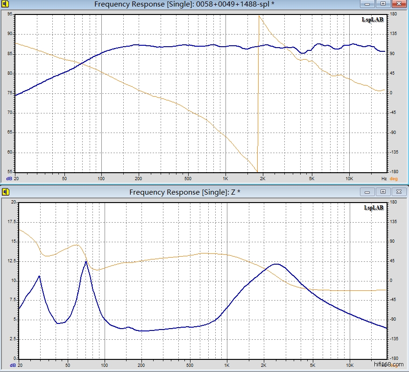Screen dimensions: 409x372
Task: Maximize the Frequency Response Z window
Action: pyautogui.click(x=383, y=191)
